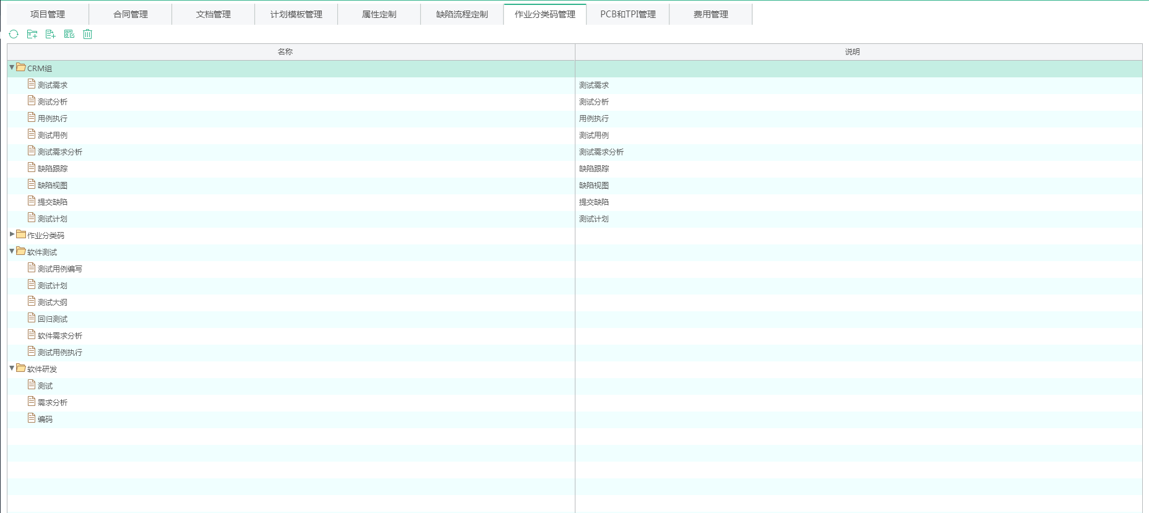Switch to the 项目管理 tab
Screen dimensions: 1149x513
(x=48, y=14)
